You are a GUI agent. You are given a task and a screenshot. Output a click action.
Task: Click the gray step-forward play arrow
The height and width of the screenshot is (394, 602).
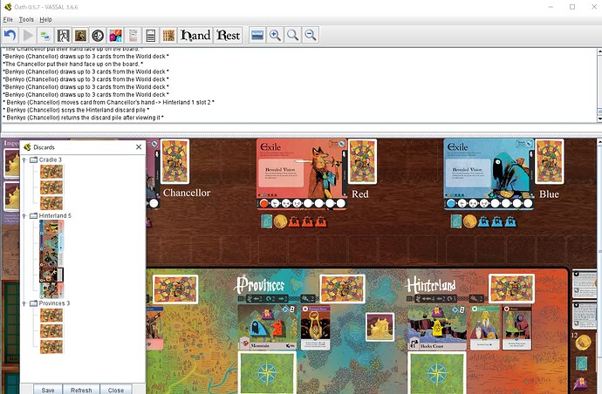click(28, 36)
